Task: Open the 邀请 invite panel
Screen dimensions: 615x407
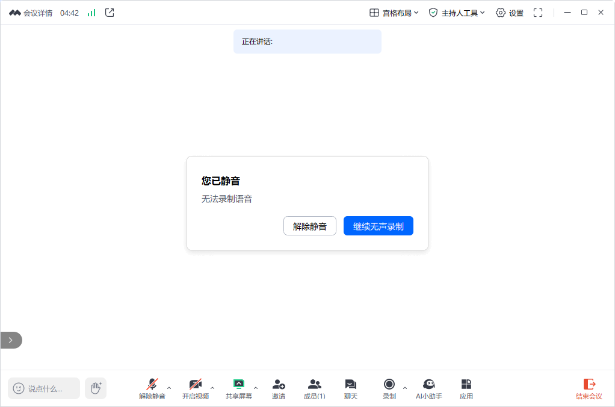Action: pos(279,389)
